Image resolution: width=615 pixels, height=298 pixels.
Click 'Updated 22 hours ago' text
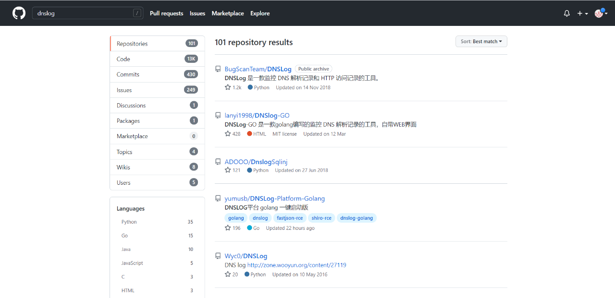[x=290, y=228]
